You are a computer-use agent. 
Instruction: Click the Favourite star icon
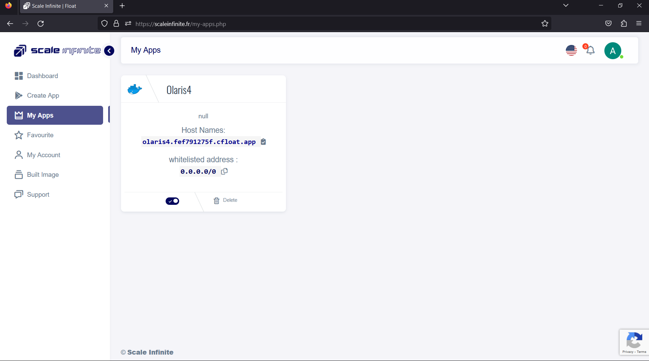pyautogui.click(x=19, y=135)
